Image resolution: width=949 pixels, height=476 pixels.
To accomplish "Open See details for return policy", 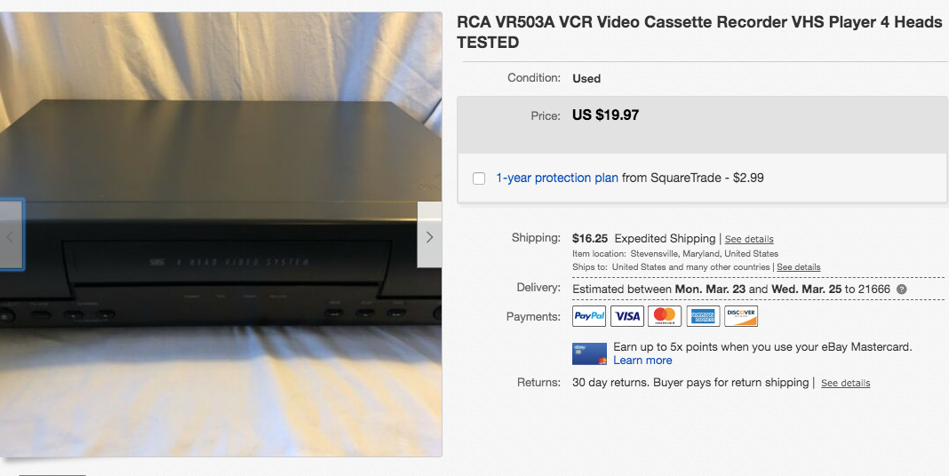I will pos(846,383).
